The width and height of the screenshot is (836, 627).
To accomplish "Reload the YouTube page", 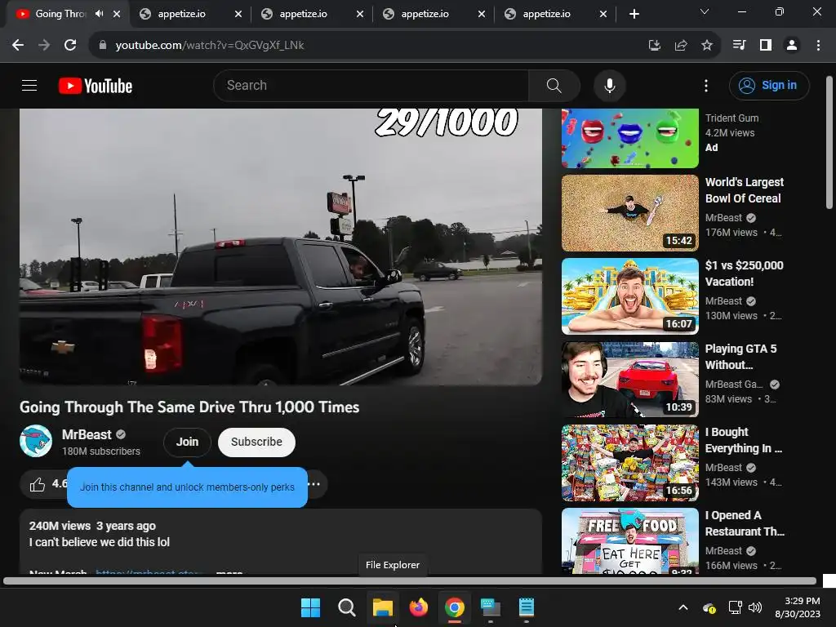I will (70, 46).
